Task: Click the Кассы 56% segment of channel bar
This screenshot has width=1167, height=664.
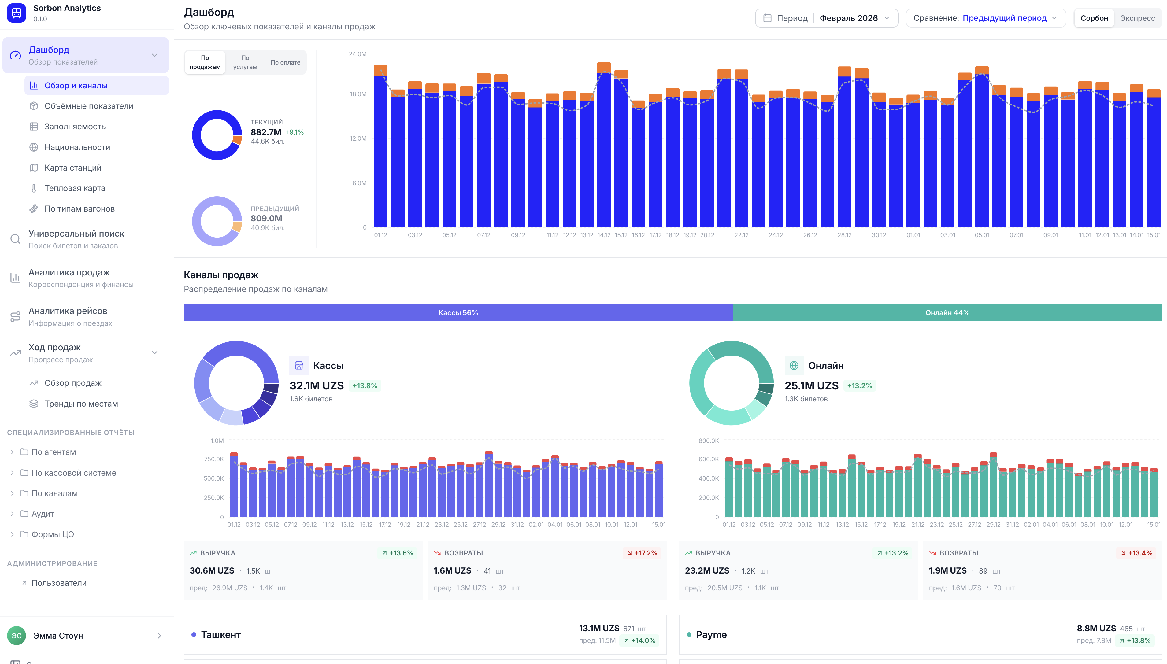Action: (458, 313)
